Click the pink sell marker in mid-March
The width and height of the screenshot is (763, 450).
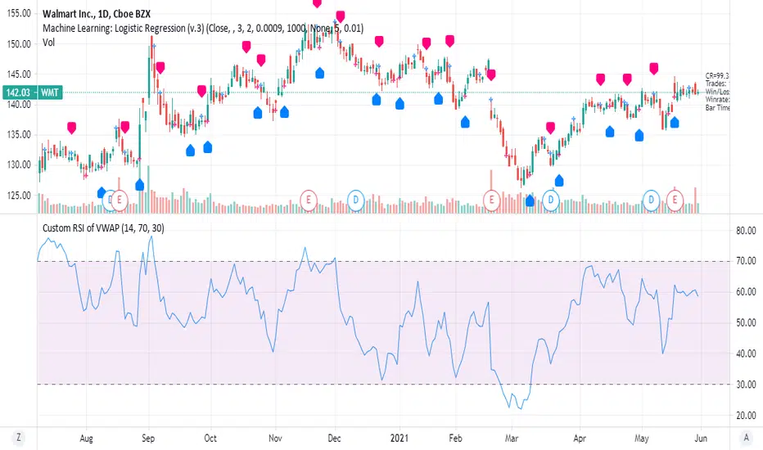point(550,128)
